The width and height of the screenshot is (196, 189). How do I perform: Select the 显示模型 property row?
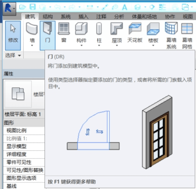(24, 147)
